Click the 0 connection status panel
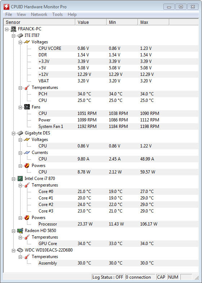202x283 pixels. pos(140,277)
